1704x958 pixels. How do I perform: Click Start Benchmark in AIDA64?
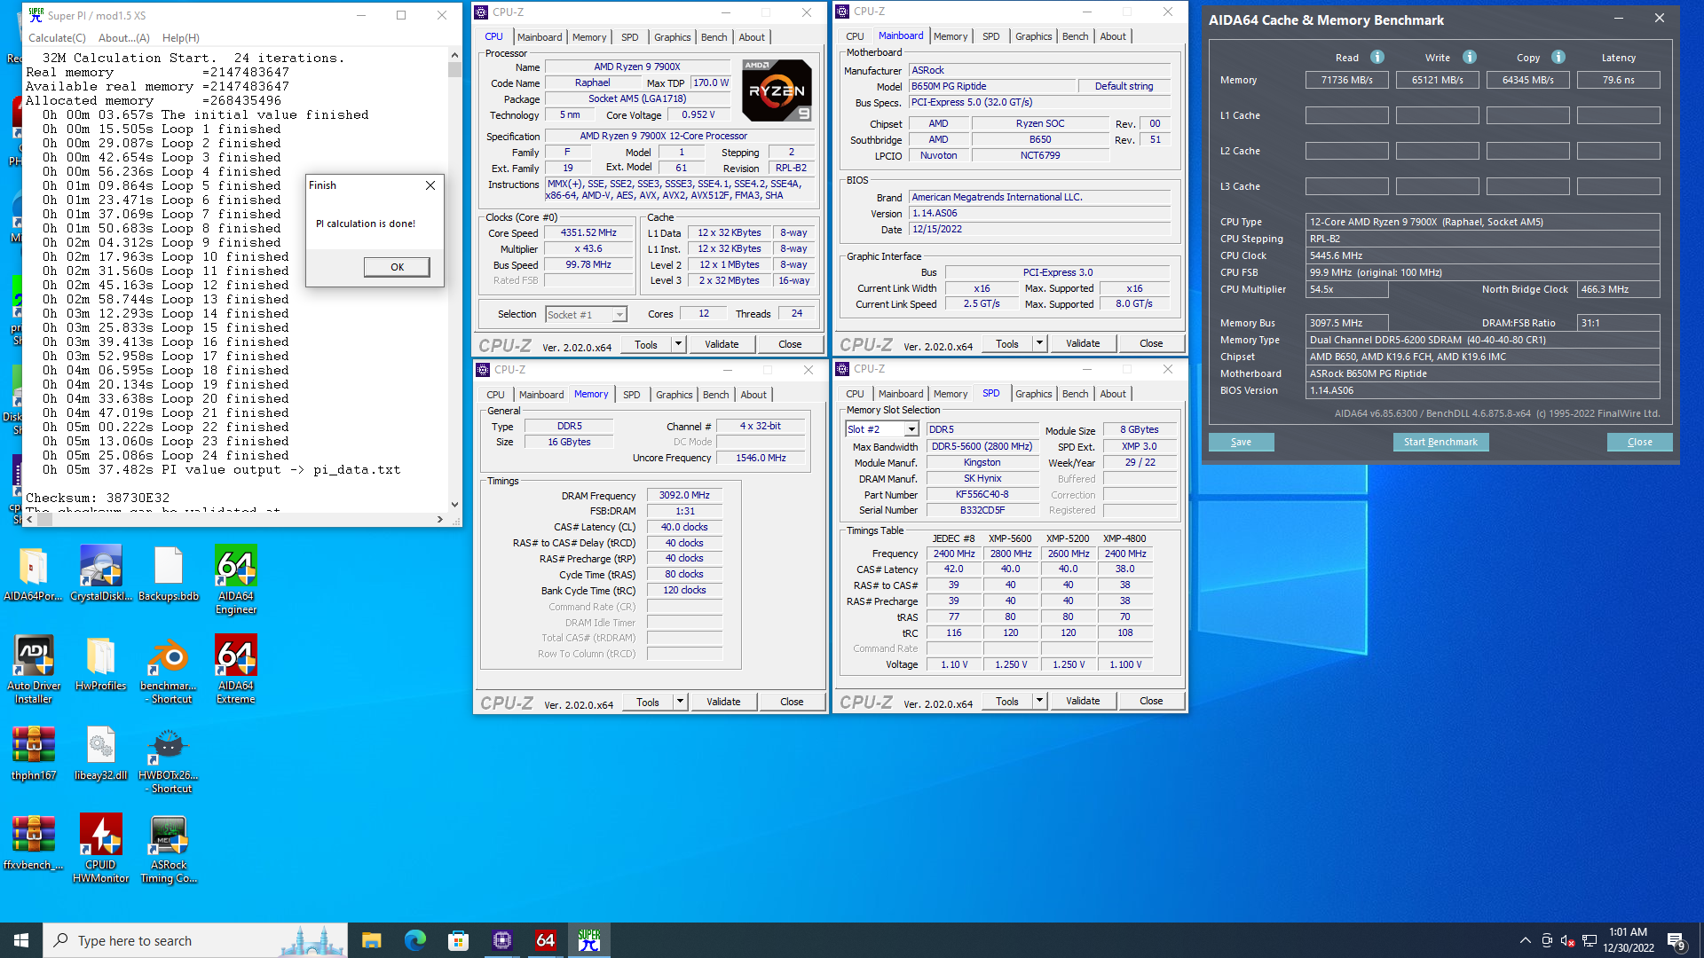[x=1440, y=442]
